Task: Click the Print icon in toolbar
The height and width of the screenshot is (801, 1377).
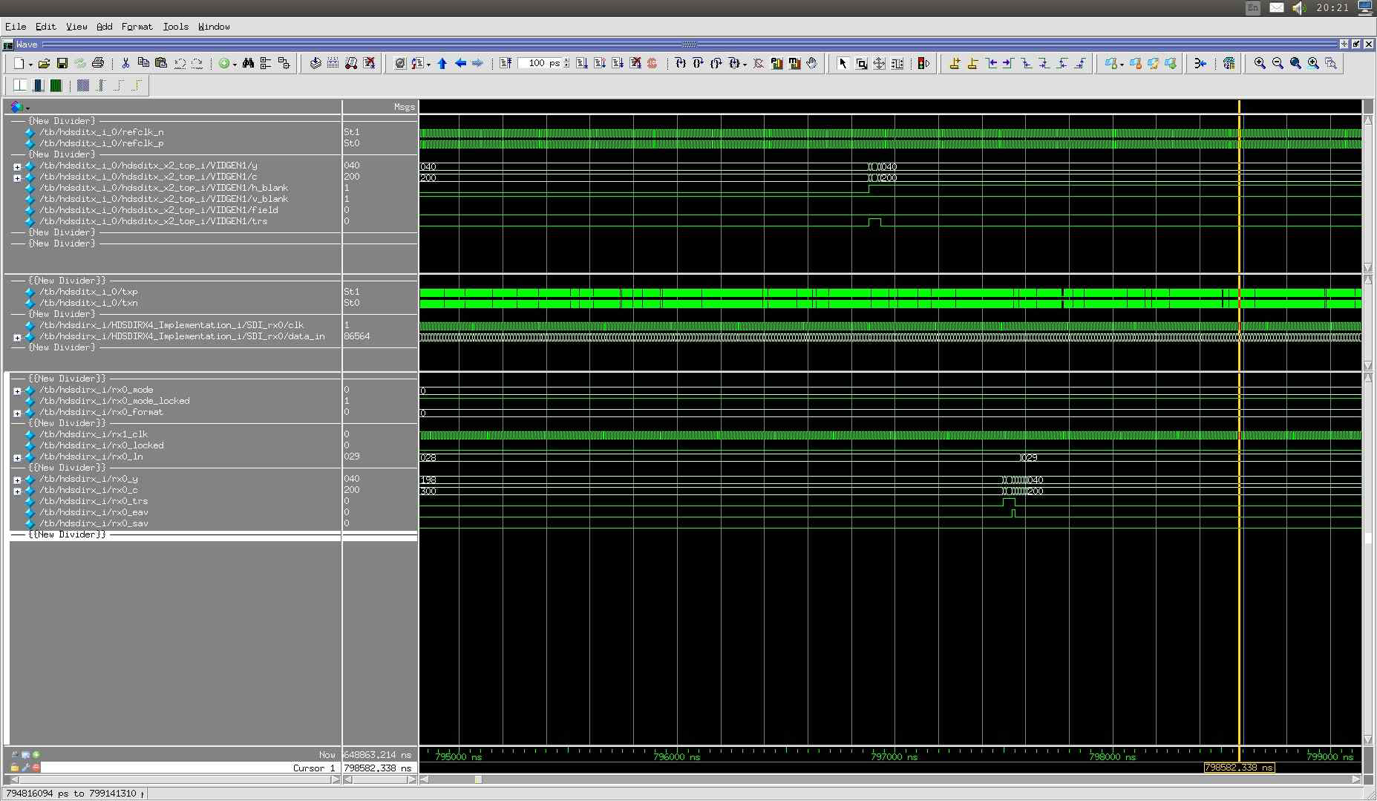Action: [x=97, y=64]
